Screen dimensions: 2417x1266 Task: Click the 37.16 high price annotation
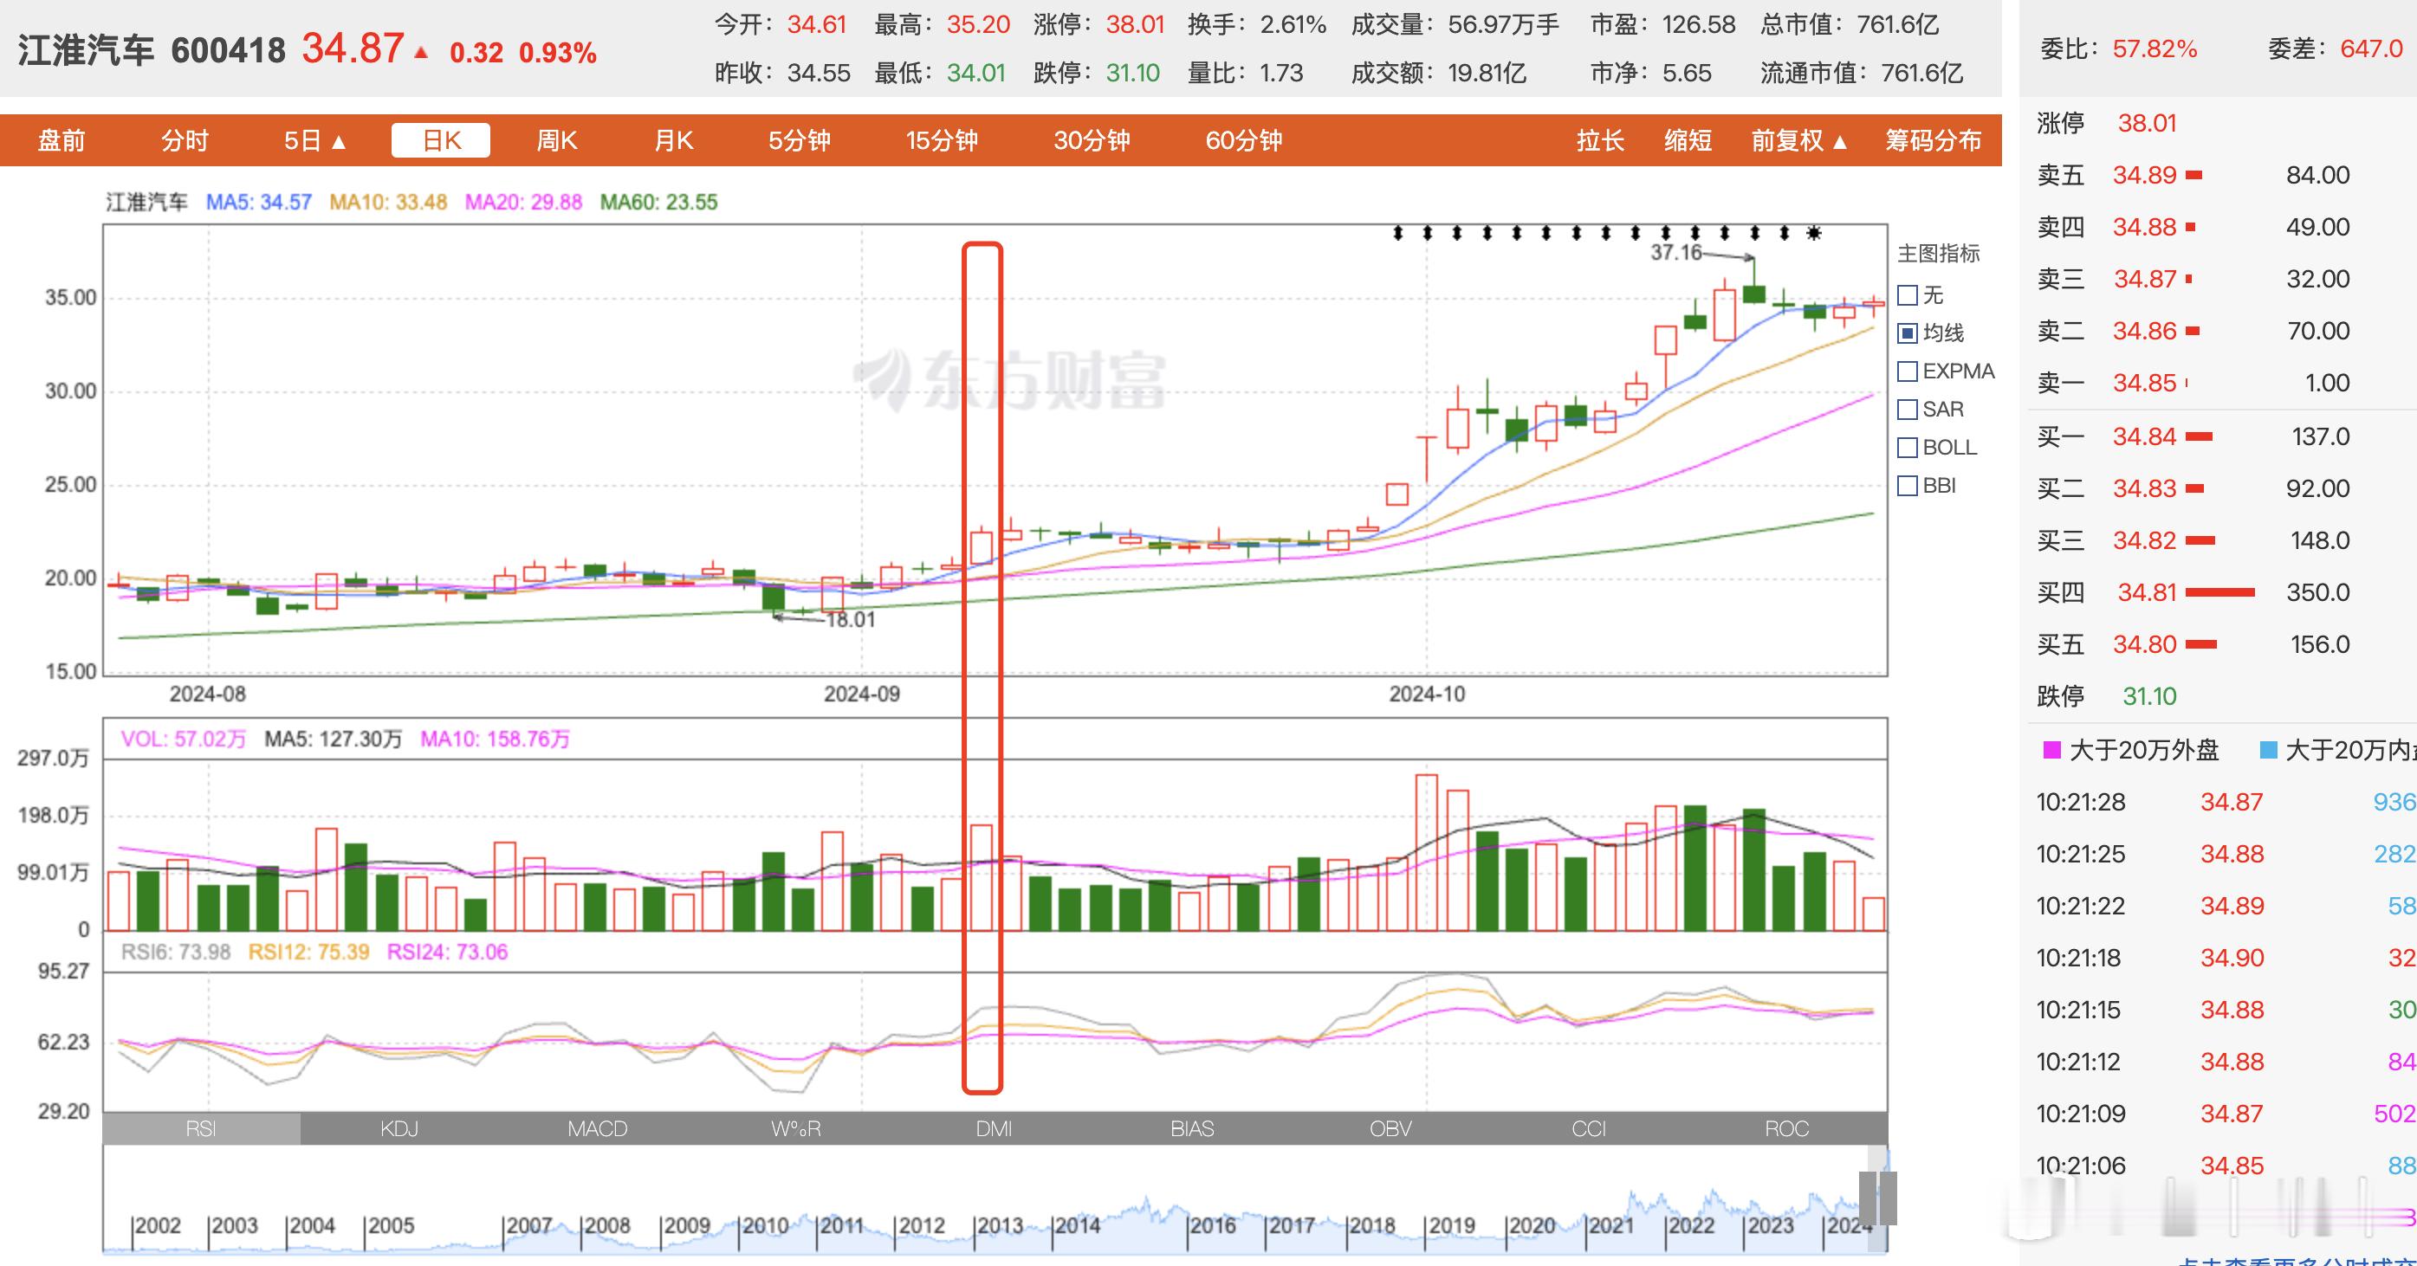[1675, 252]
